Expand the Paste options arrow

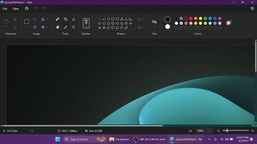tap(6, 27)
